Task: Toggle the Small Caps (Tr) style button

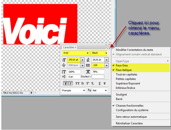Action: [83, 83]
